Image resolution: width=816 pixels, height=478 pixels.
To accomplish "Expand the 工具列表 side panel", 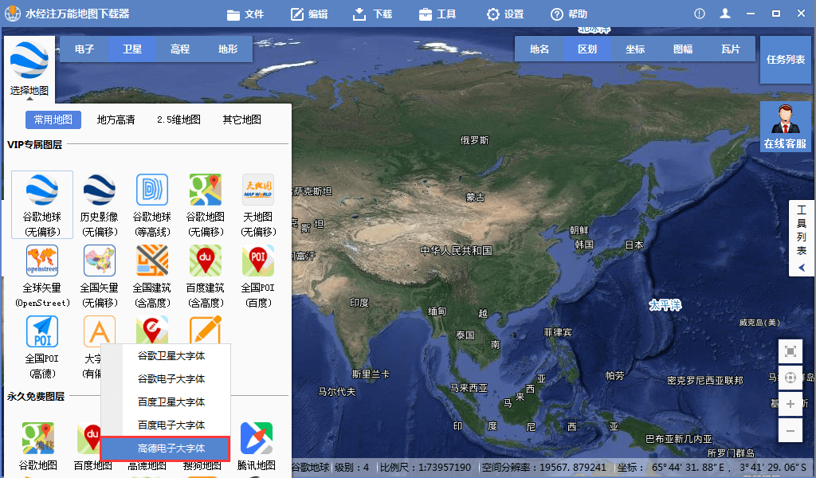I will coord(802,237).
